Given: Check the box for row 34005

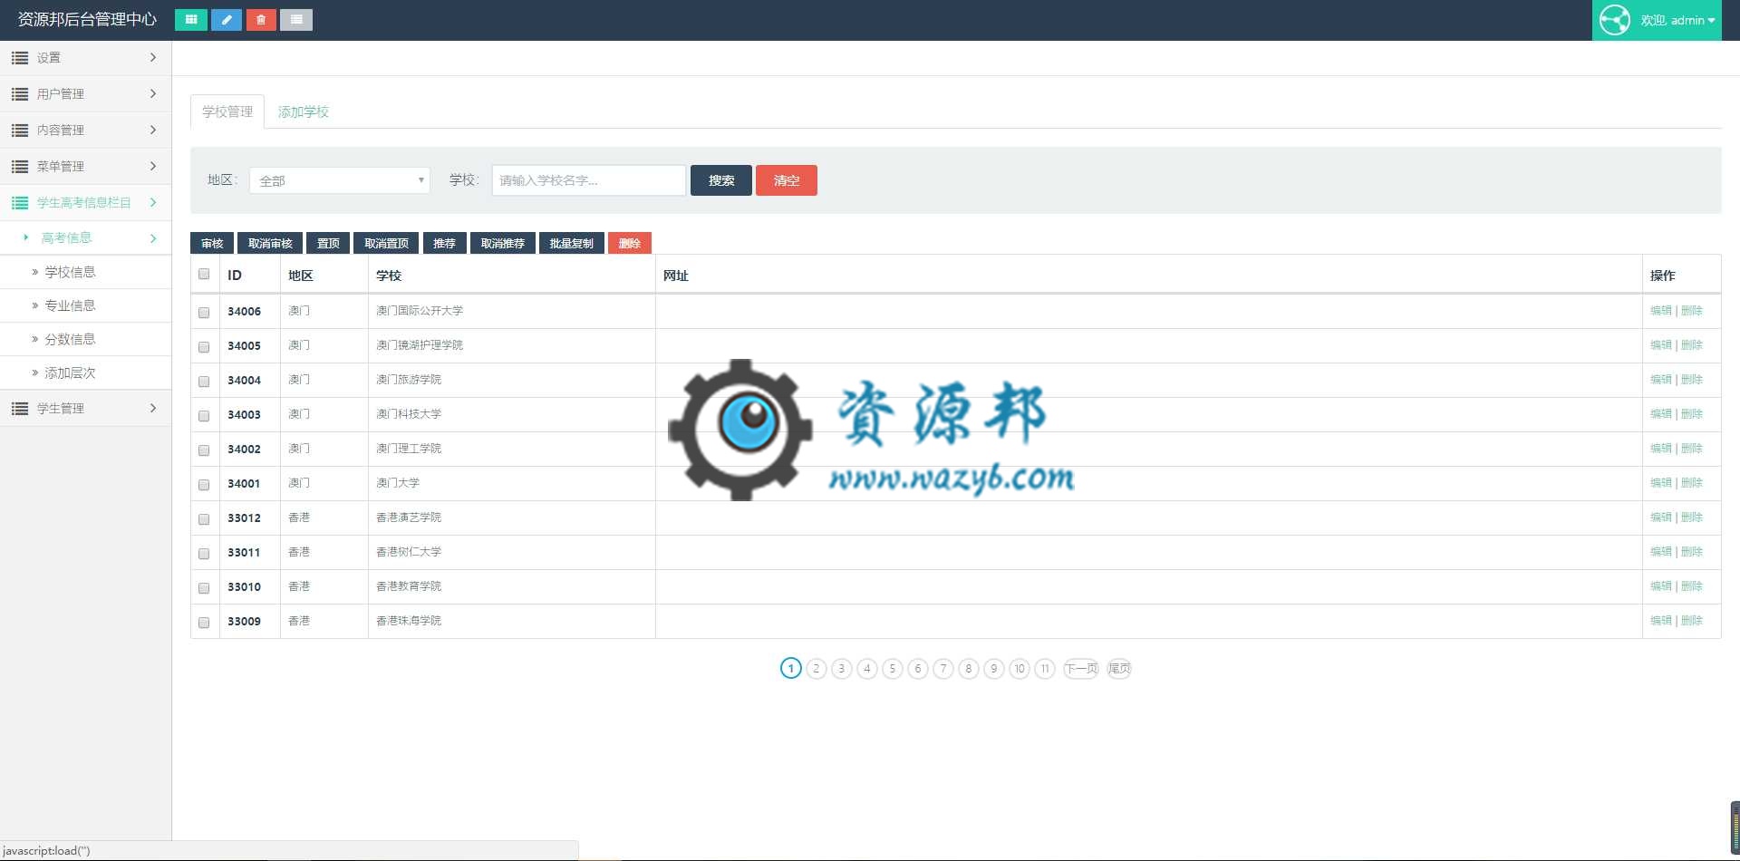Looking at the screenshot, I should 204,347.
